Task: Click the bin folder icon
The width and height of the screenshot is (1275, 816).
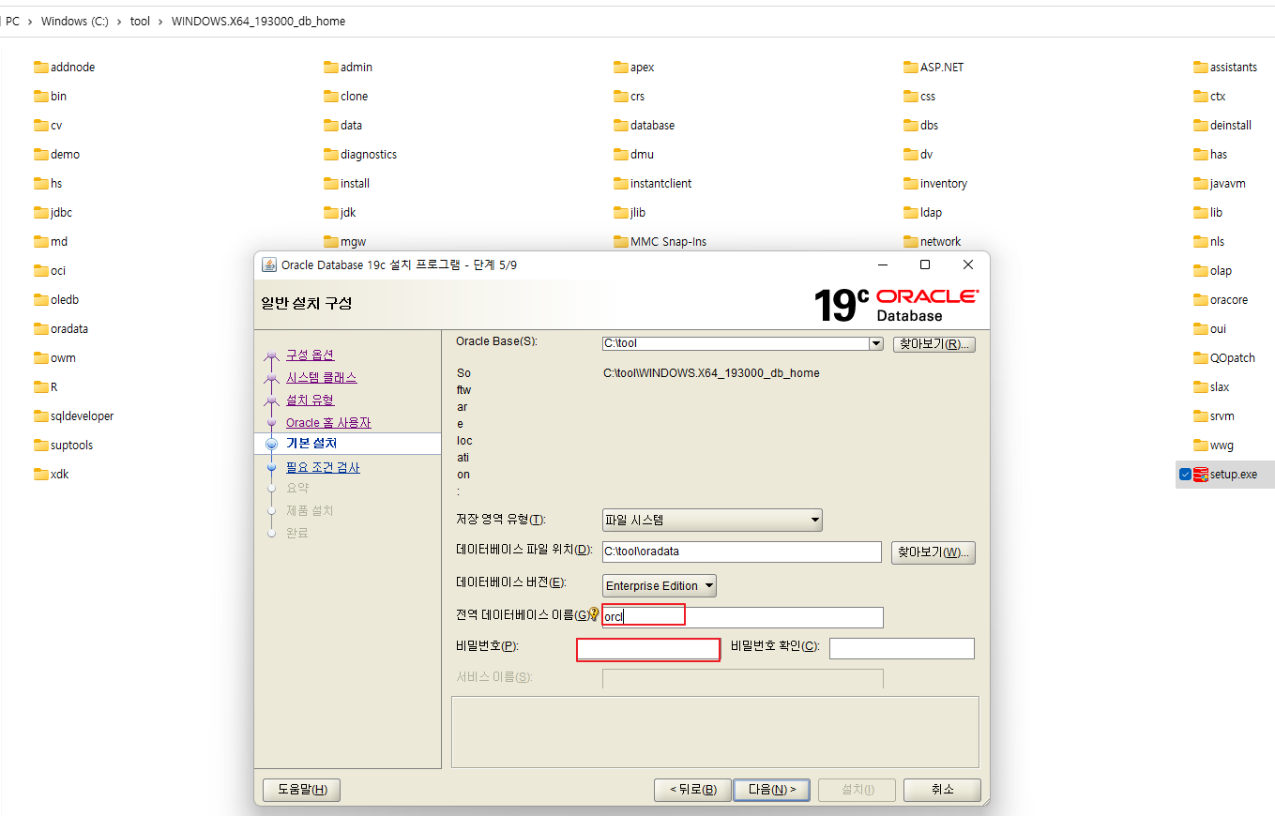Action: (40, 97)
